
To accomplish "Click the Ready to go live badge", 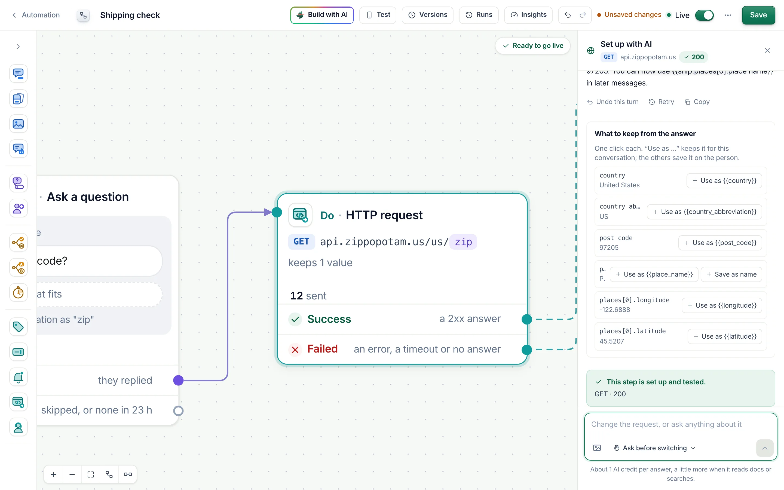I will point(532,46).
